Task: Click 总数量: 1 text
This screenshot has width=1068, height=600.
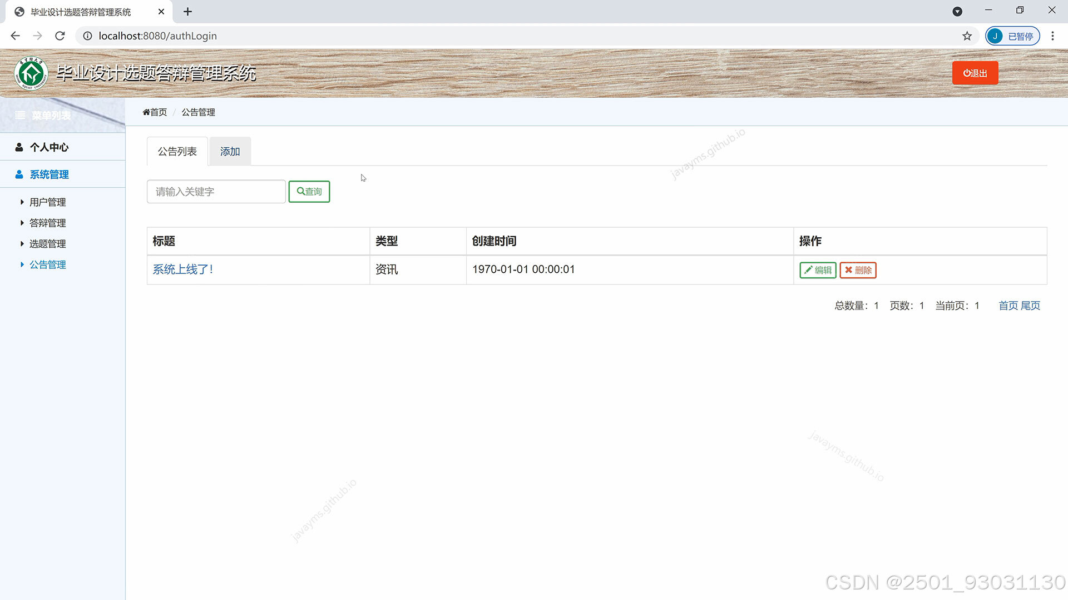Action: (x=857, y=306)
